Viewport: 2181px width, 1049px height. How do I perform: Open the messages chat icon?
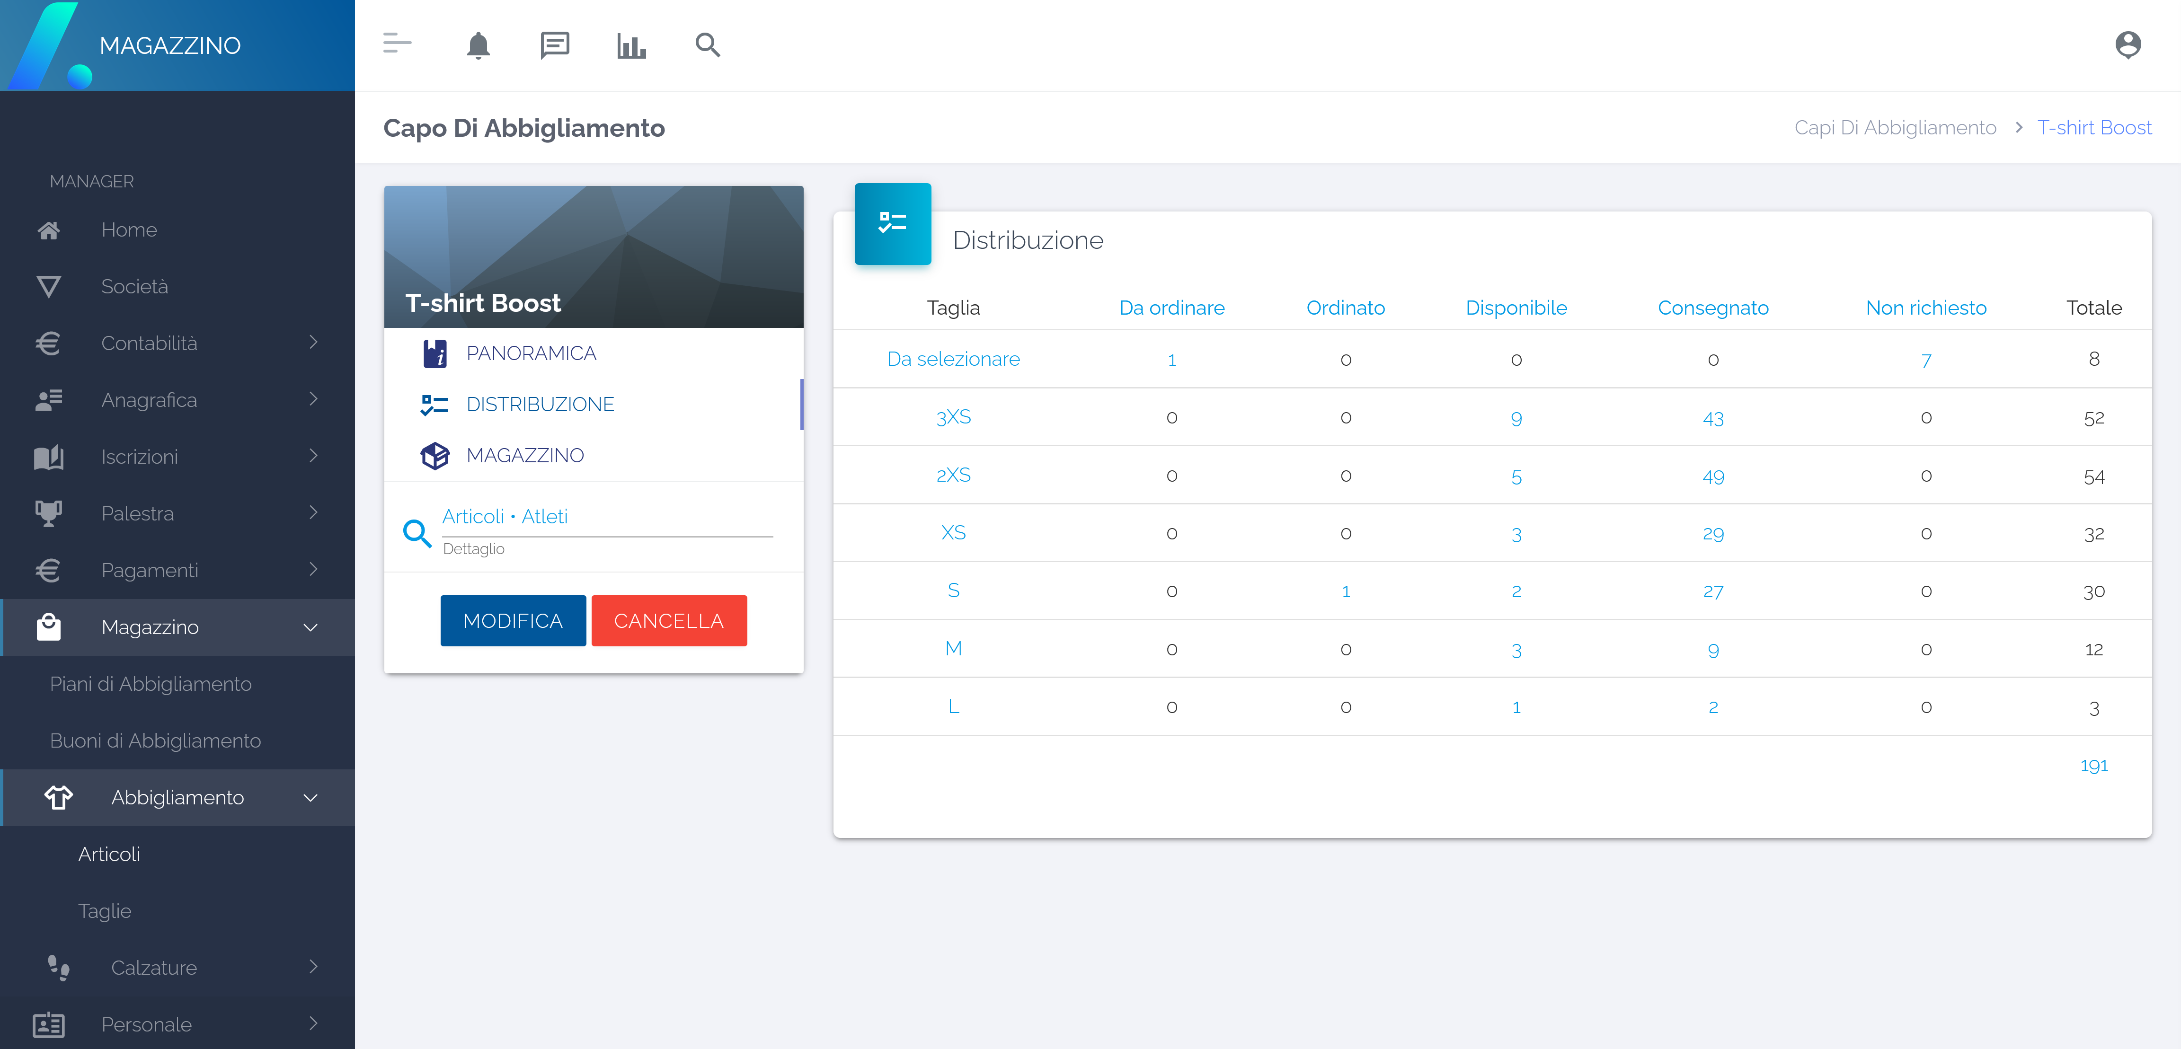555,45
